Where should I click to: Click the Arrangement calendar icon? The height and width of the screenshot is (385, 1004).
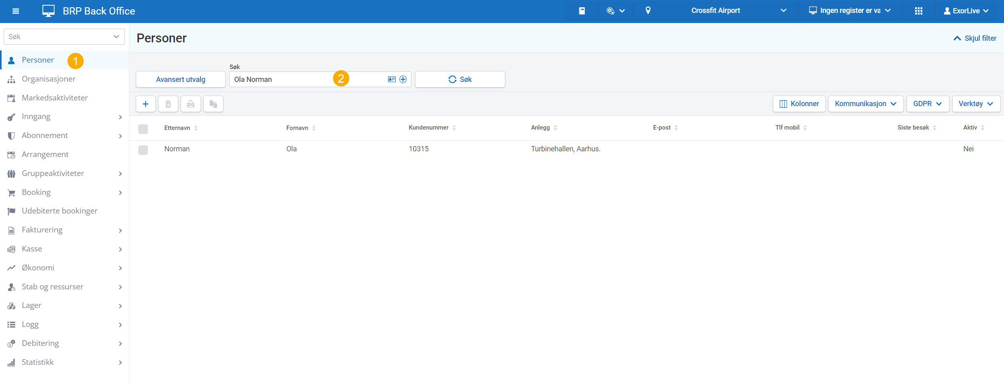(11, 155)
